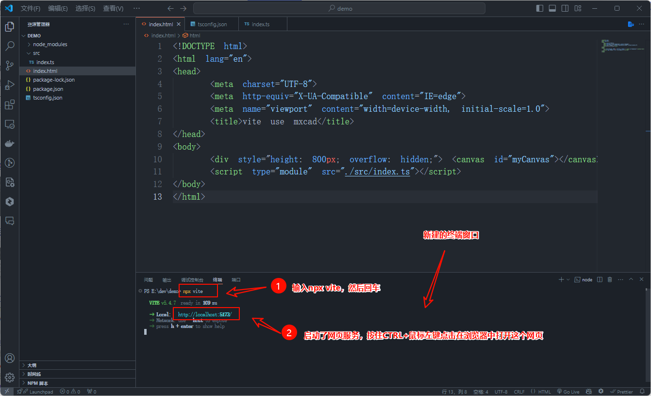This screenshot has height=396, width=651.
Task: Open the 文件(F) menu
Action: point(31,8)
